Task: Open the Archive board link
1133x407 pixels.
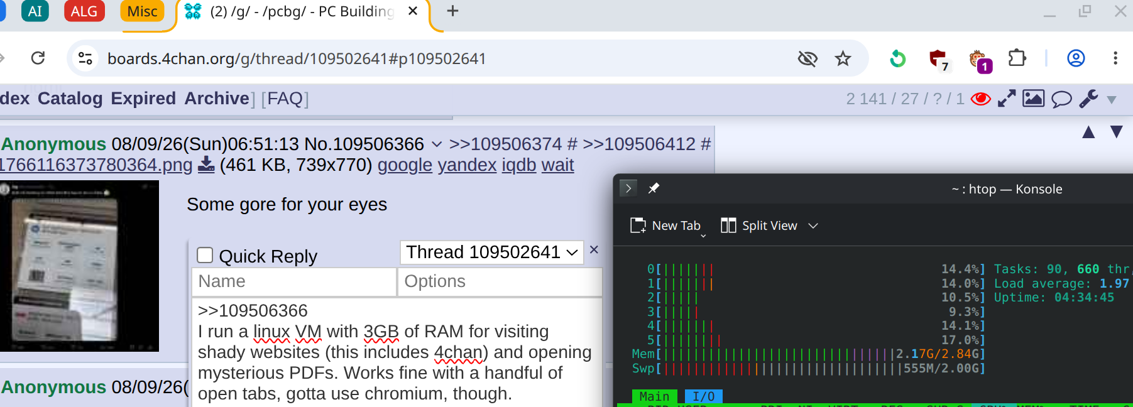Action: pos(217,99)
